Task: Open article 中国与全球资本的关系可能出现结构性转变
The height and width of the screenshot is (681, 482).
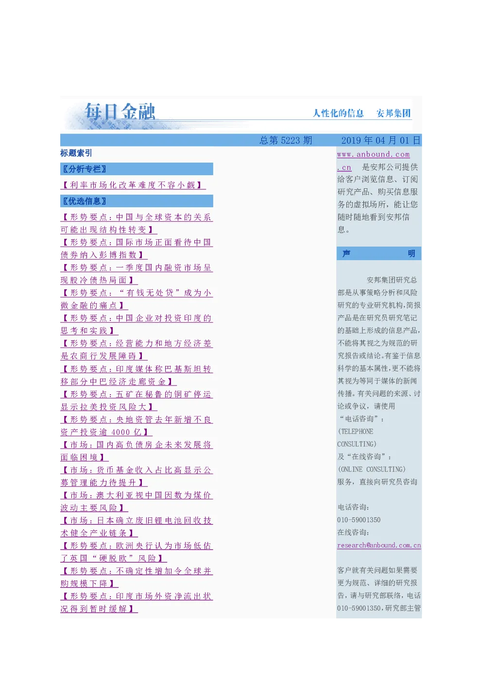Action: (x=137, y=223)
